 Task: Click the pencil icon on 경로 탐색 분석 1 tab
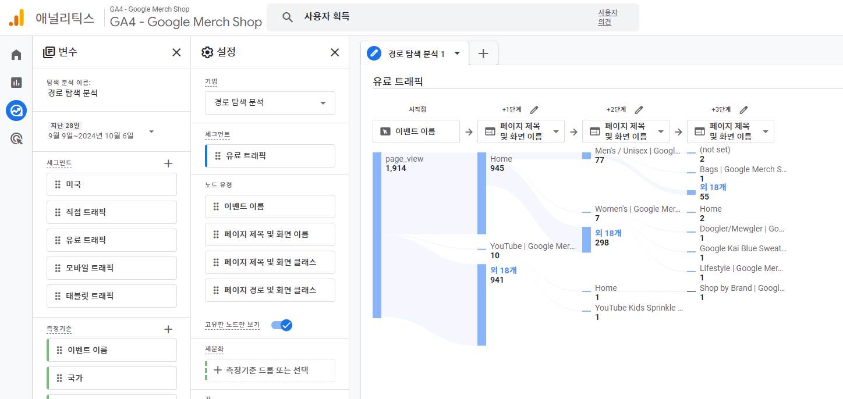[374, 54]
